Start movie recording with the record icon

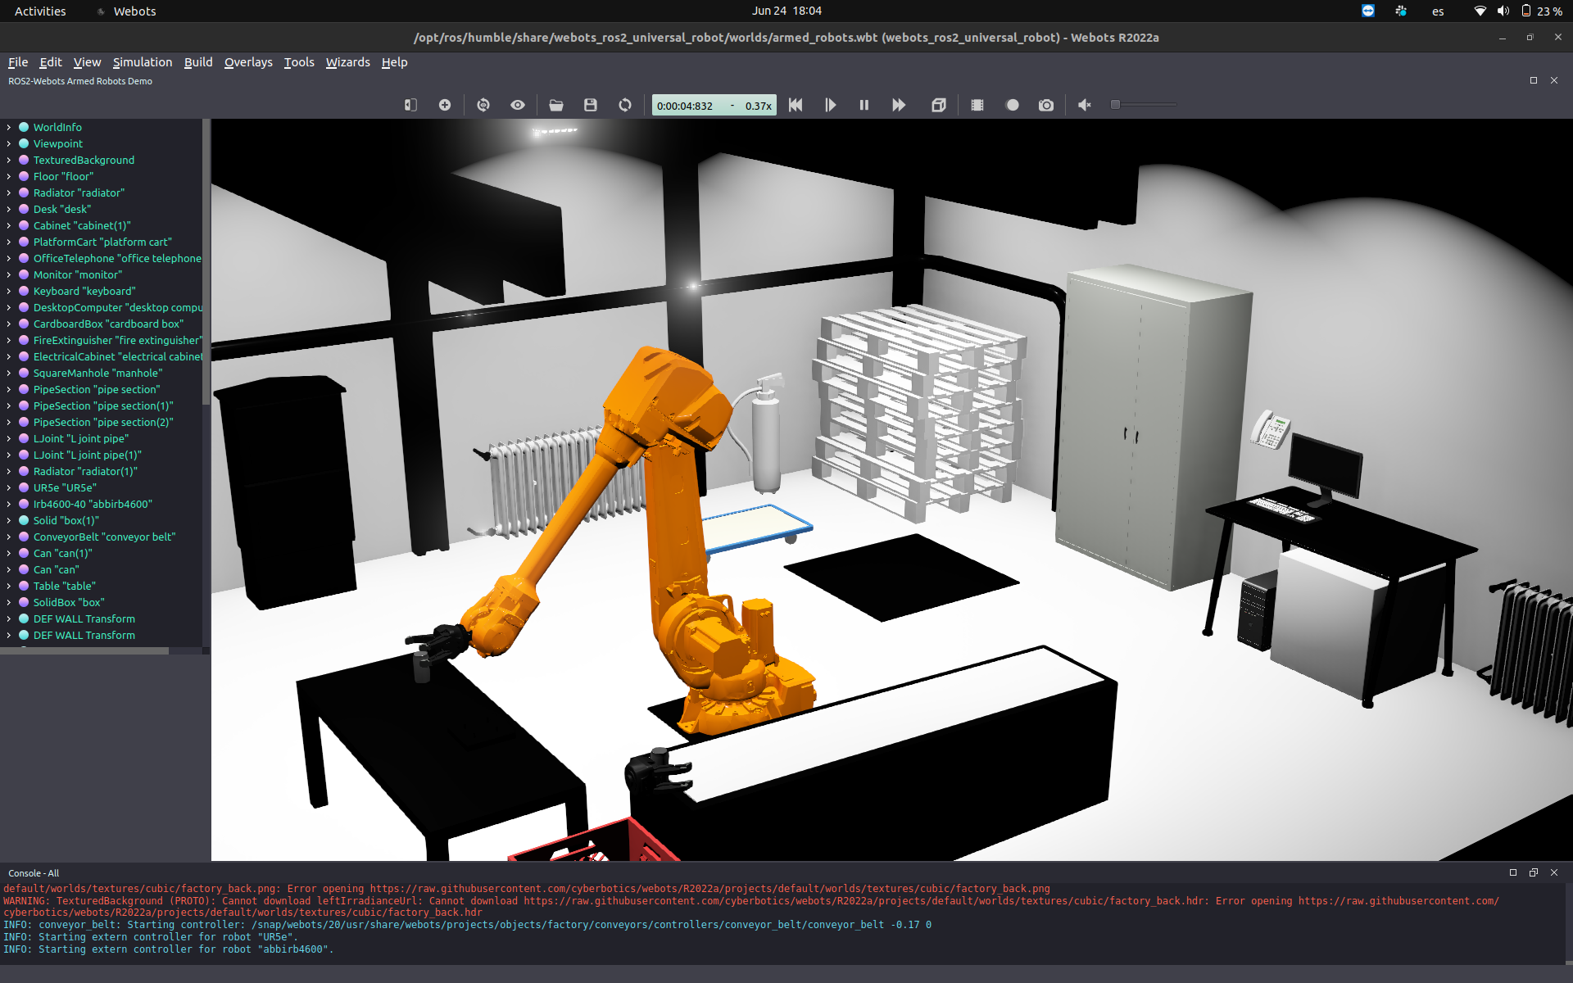click(1012, 105)
